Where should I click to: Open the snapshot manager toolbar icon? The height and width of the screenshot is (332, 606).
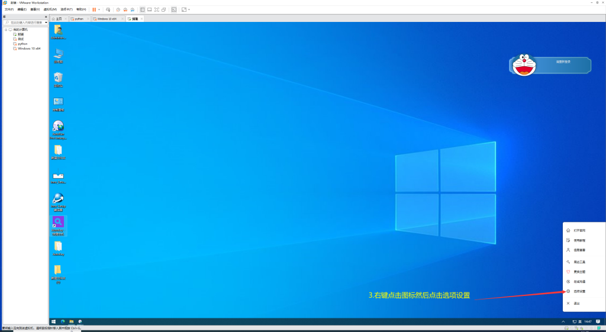pos(133,9)
